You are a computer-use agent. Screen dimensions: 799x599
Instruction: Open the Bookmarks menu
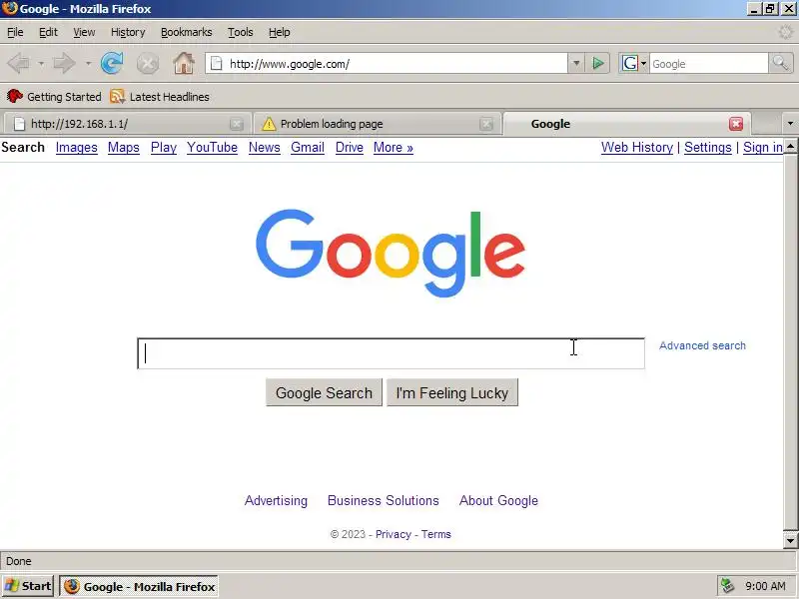[187, 32]
